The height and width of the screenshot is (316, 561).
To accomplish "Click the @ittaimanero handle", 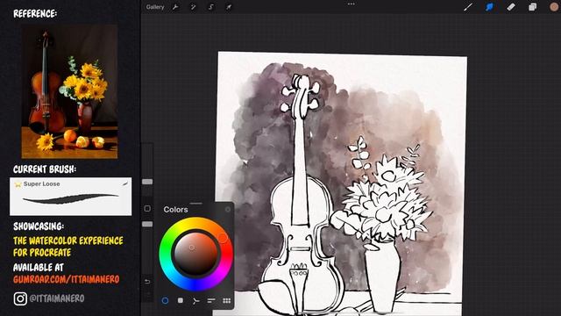I will (57, 298).
